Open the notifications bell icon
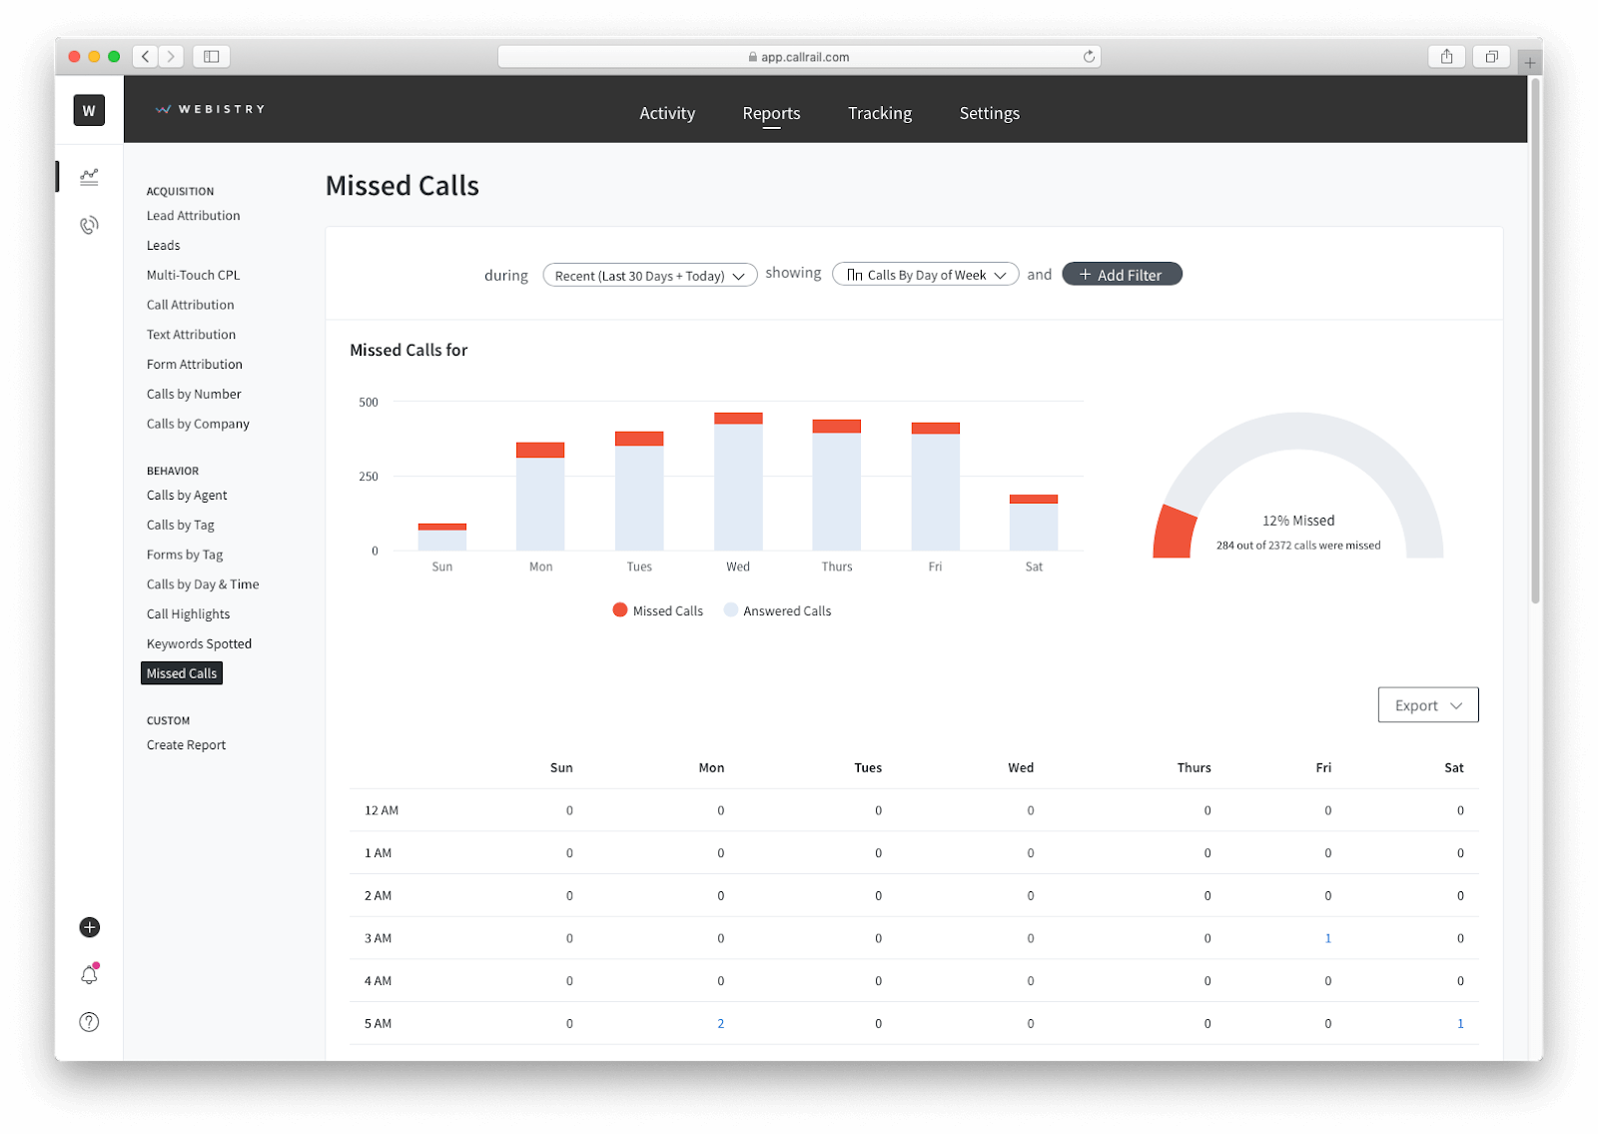1598x1134 pixels. (x=89, y=974)
